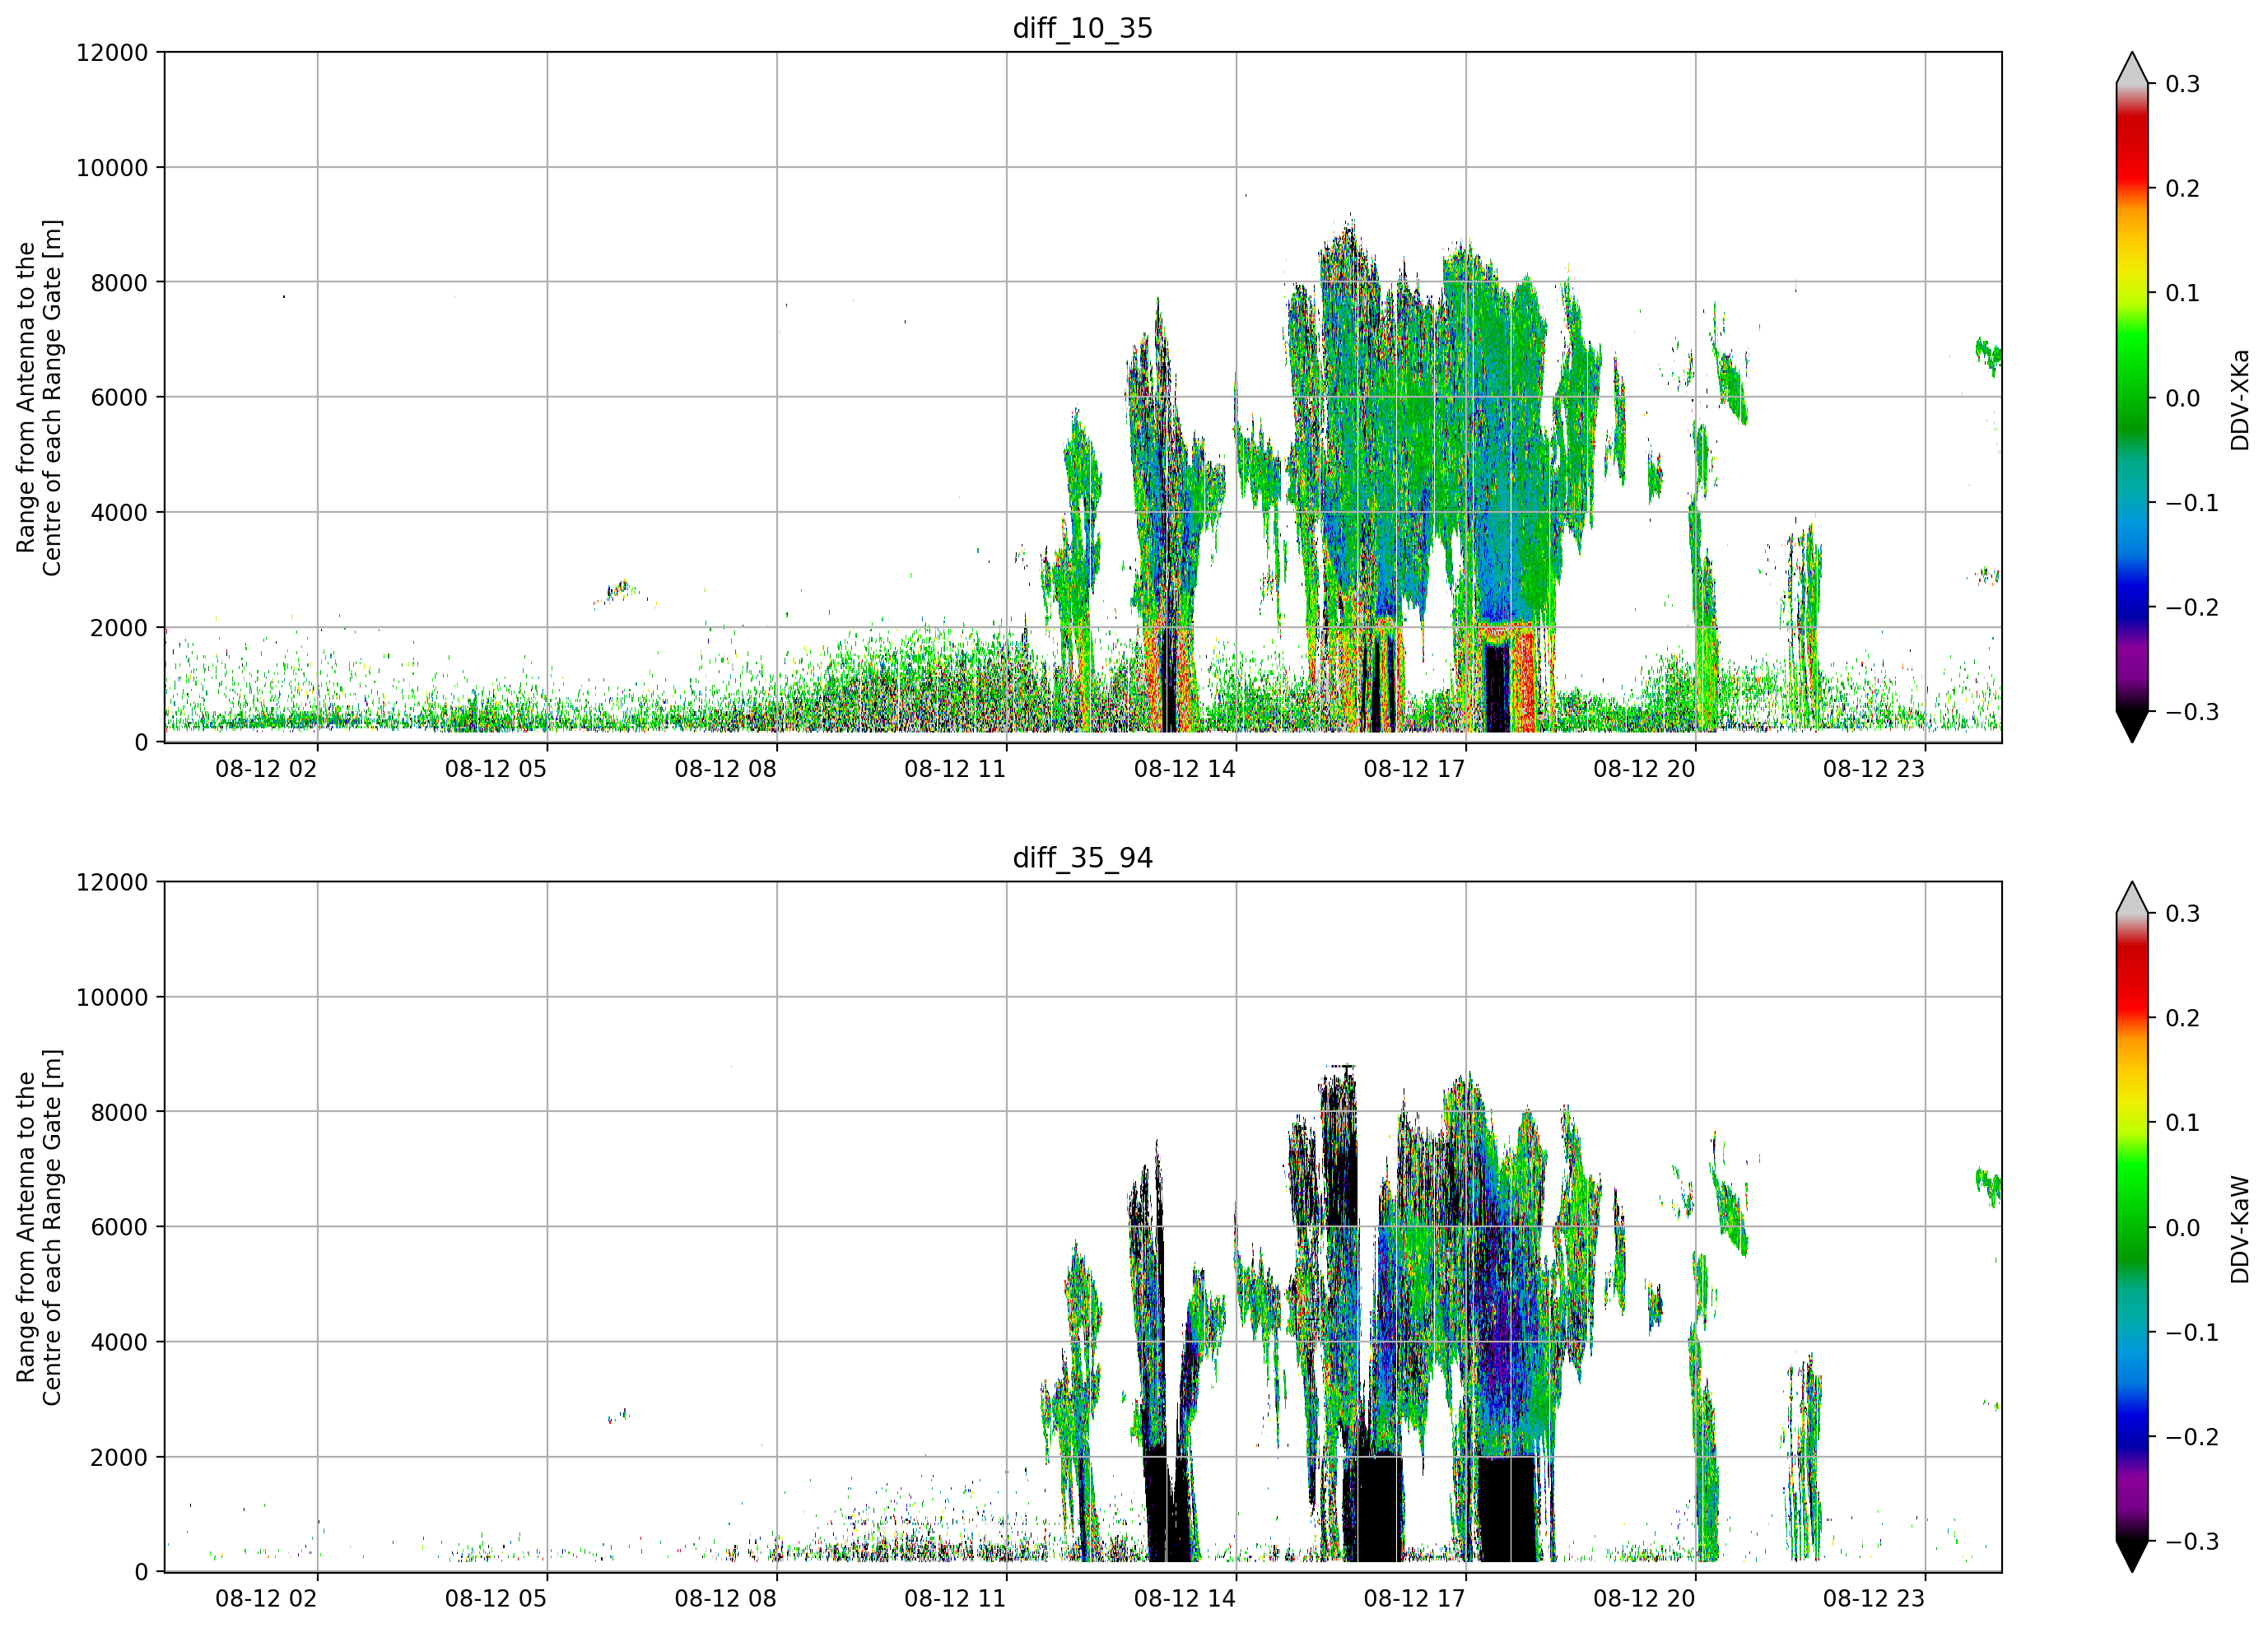Click the 8000 y-tick on diff_35_94 plot

click(119, 1113)
